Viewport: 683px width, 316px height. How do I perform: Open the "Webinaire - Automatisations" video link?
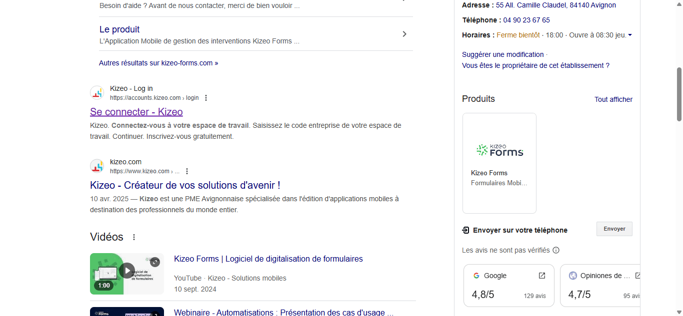coord(283,312)
